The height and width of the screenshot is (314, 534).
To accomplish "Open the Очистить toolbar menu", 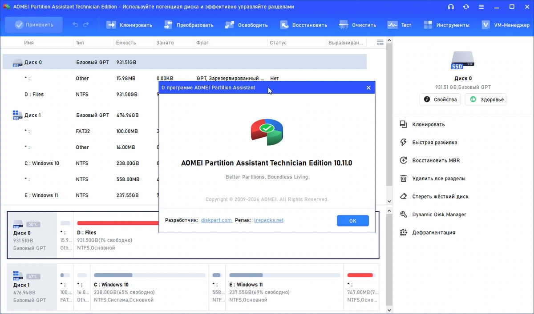I will [x=357, y=25].
